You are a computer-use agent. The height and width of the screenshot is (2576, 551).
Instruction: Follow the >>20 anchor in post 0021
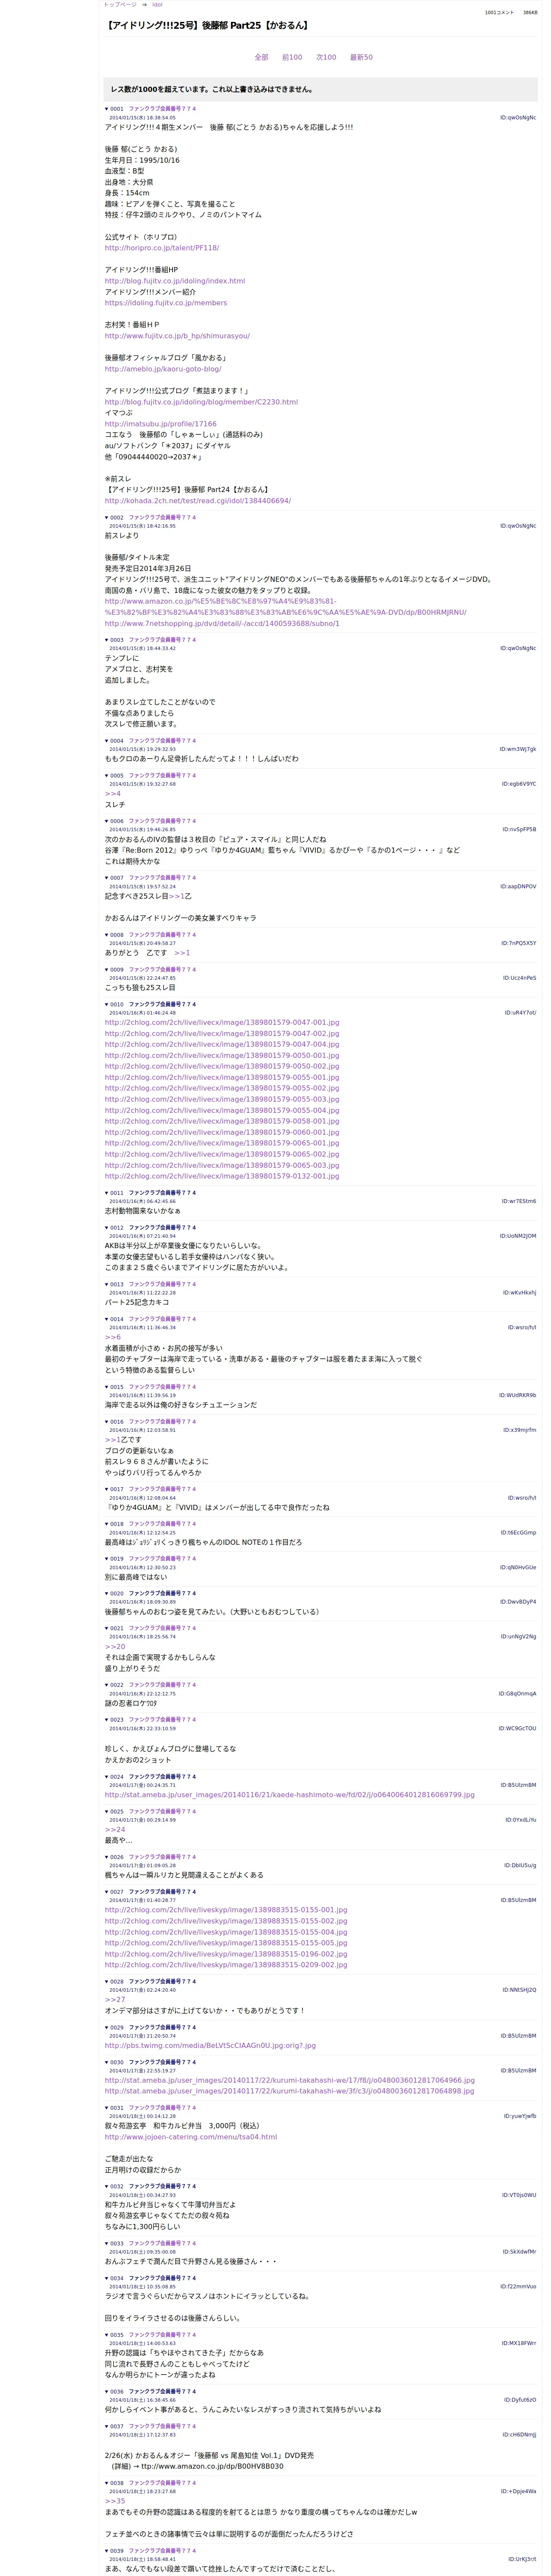point(115,1646)
